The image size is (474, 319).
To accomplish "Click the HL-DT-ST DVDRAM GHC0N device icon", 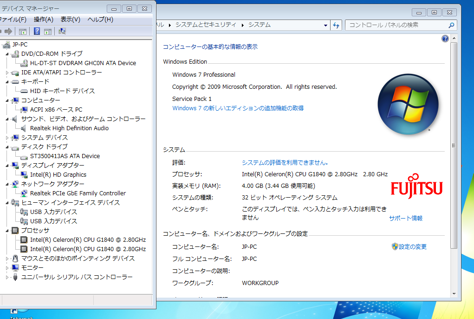I will [24, 63].
